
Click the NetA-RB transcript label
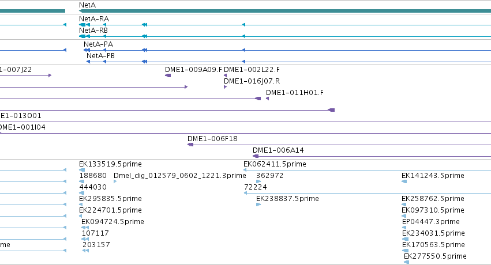coord(93,31)
